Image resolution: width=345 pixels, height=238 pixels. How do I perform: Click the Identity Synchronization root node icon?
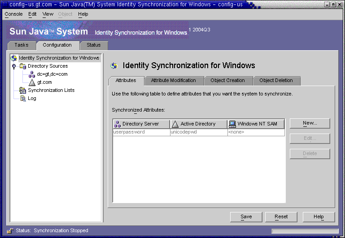[14, 58]
